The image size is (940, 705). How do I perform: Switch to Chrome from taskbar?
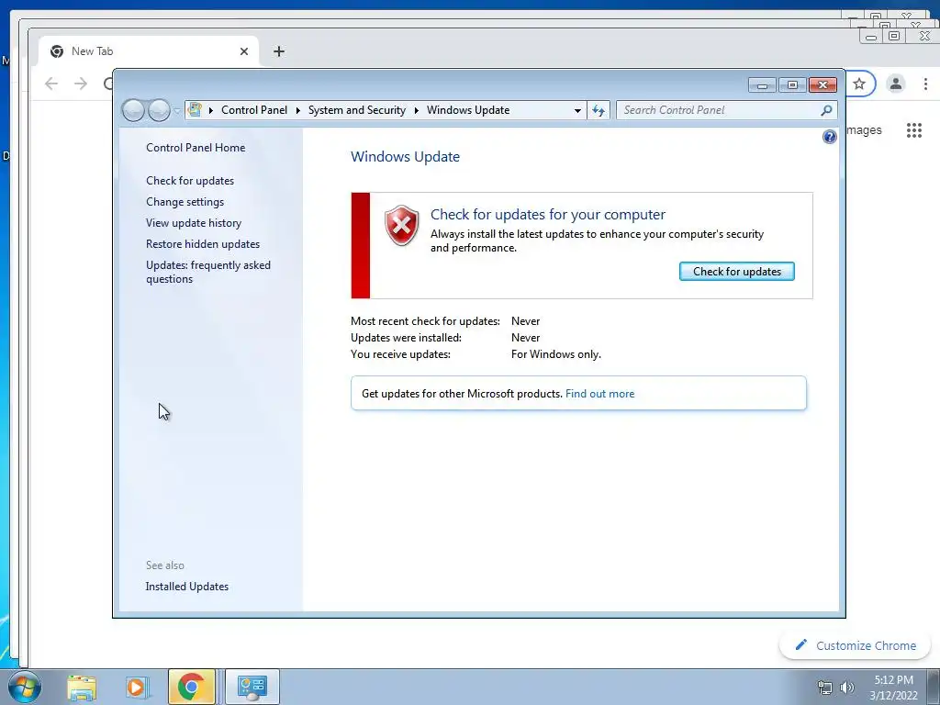pyautogui.click(x=191, y=687)
